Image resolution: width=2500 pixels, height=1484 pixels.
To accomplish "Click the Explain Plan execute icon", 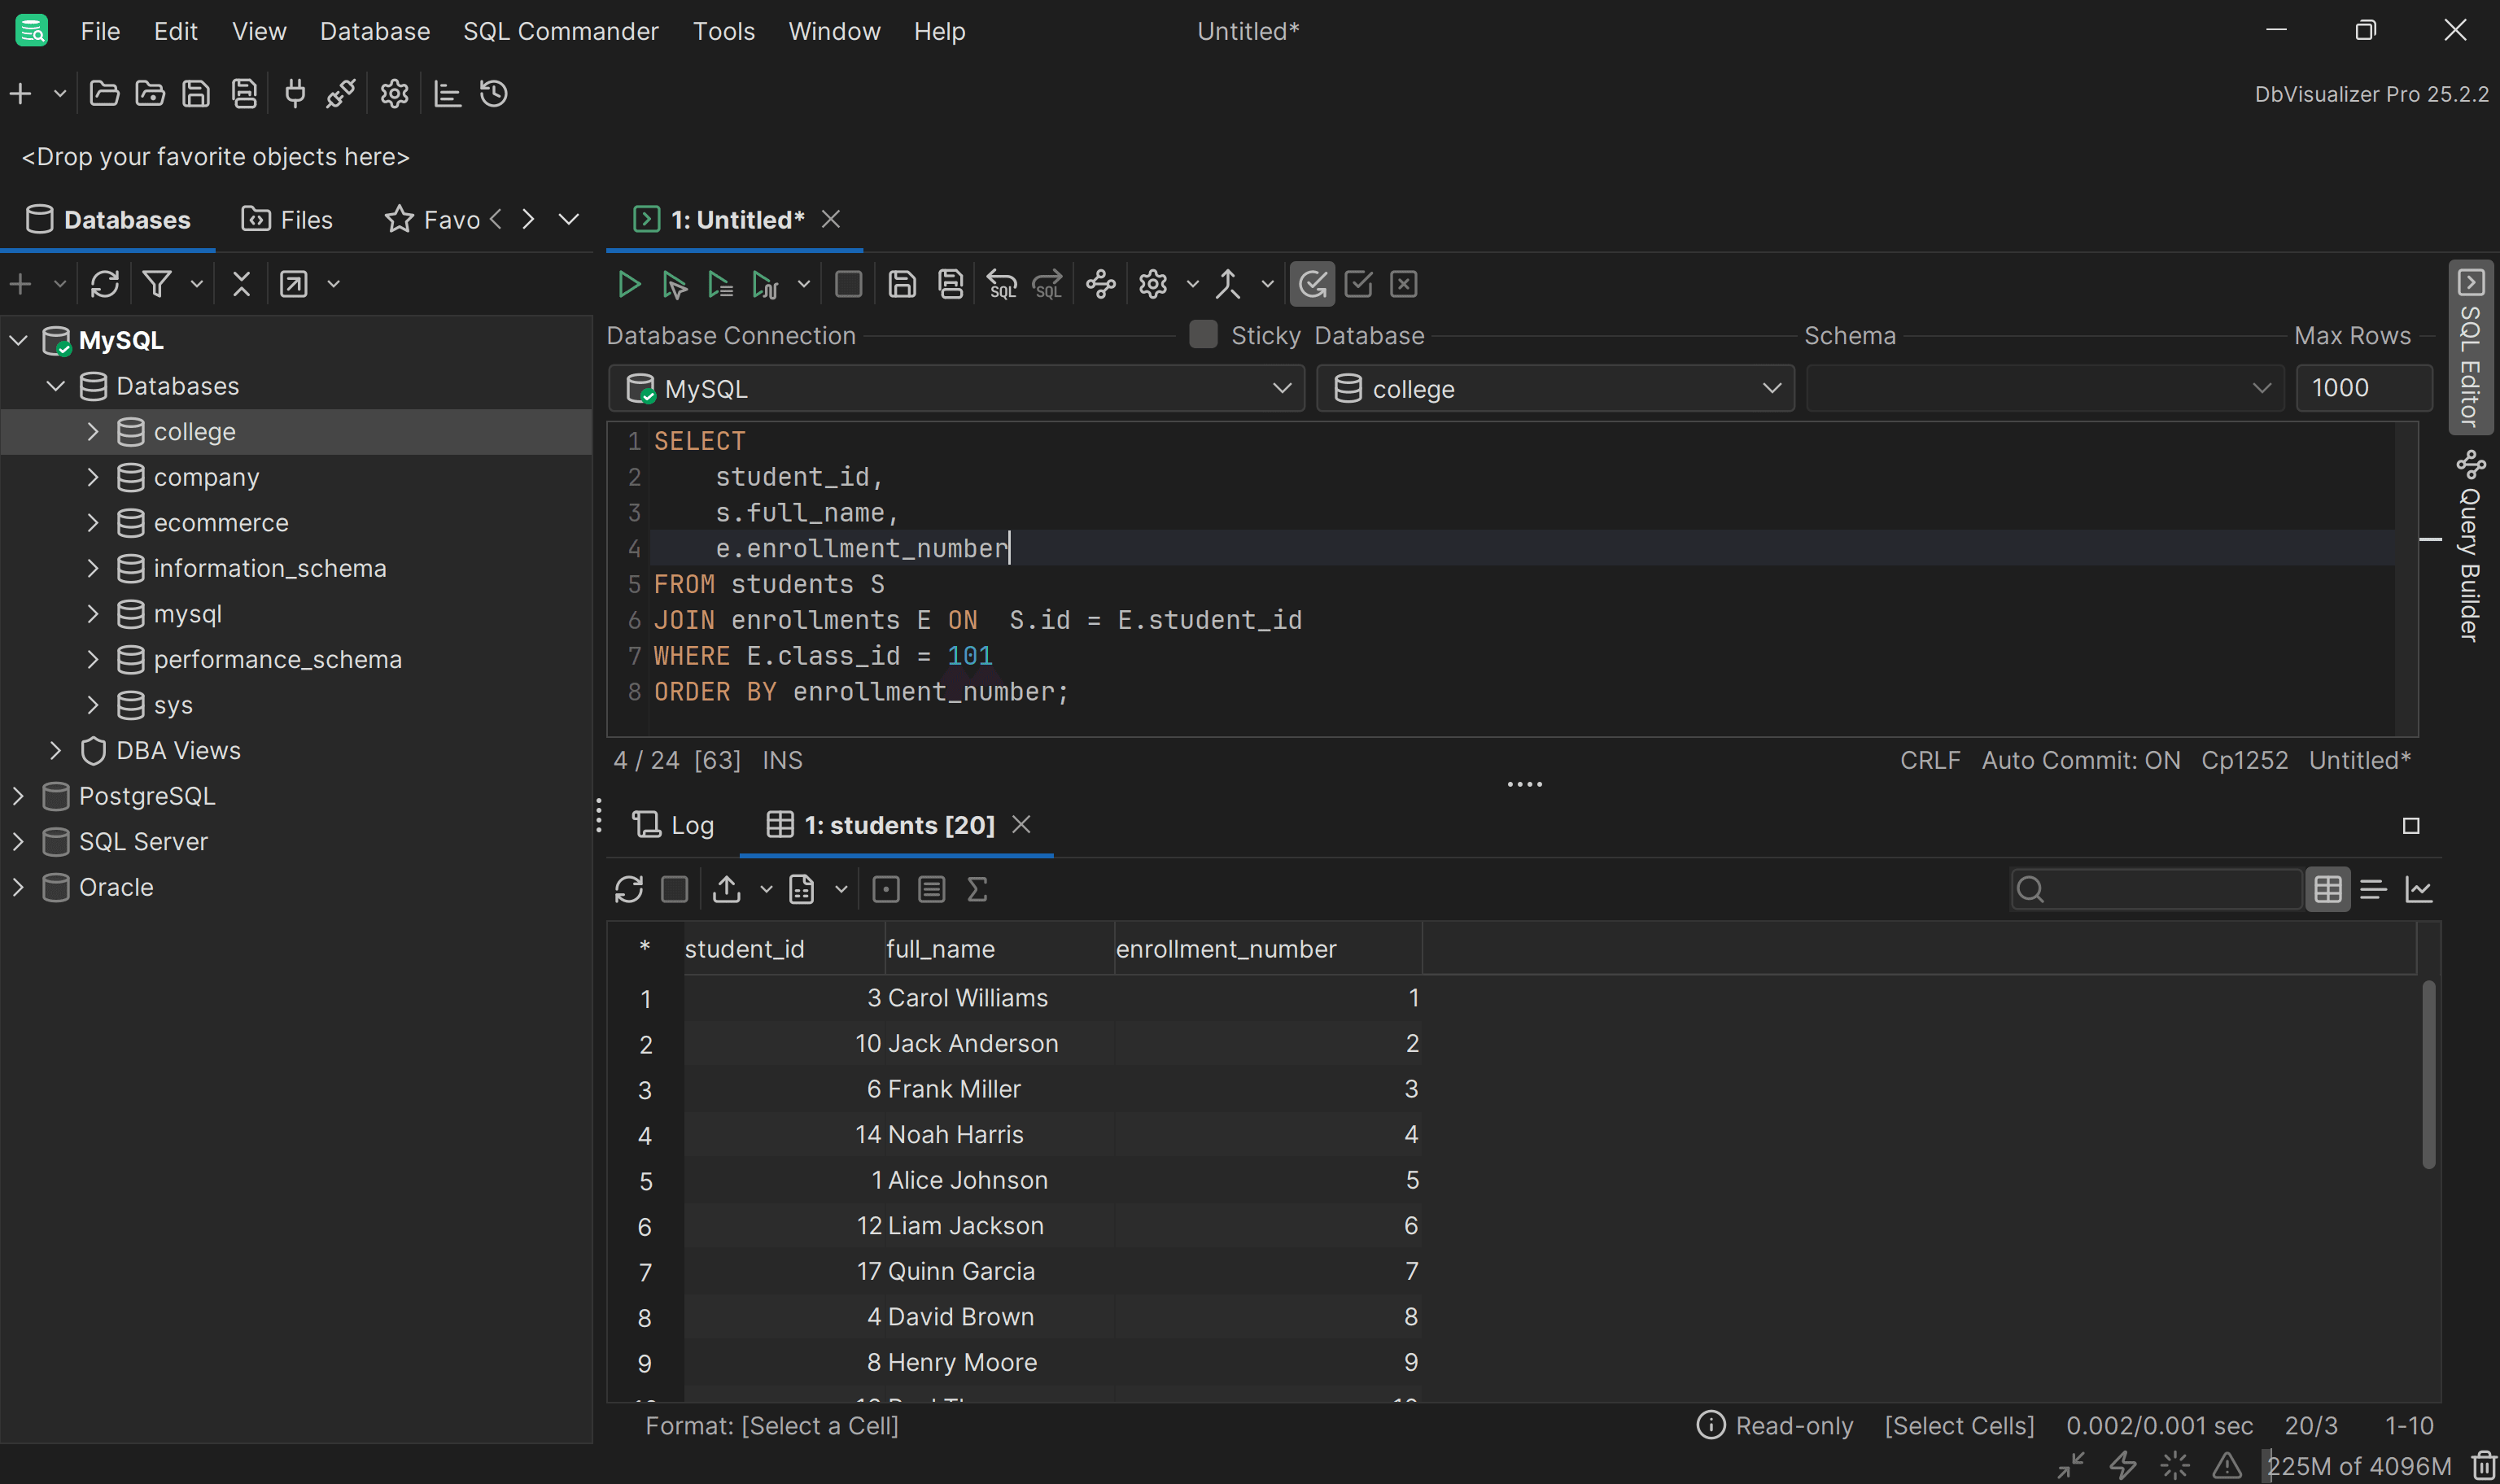I will pyautogui.click(x=765, y=285).
